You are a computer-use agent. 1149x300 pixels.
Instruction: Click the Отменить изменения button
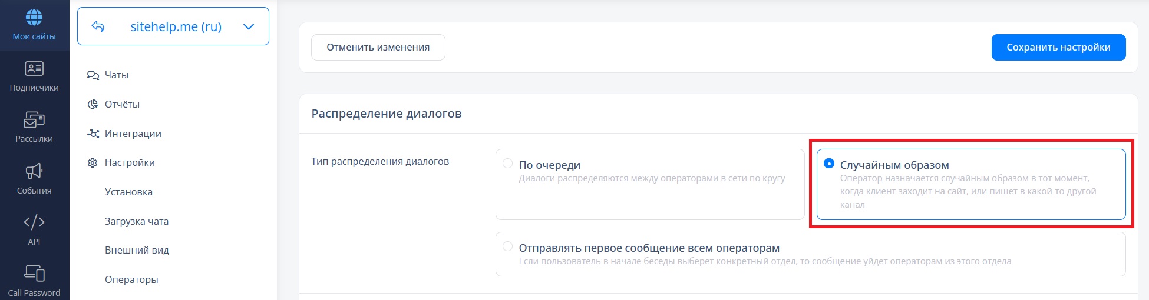coord(378,47)
